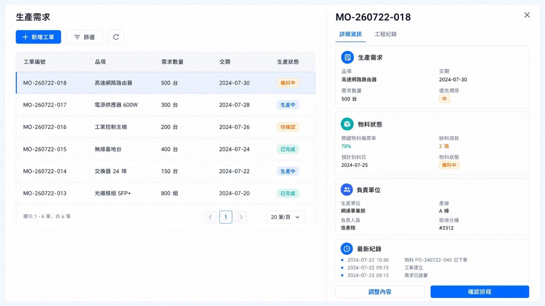Click the 生產需求 document icon
The image size is (545, 306).
click(347, 58)
